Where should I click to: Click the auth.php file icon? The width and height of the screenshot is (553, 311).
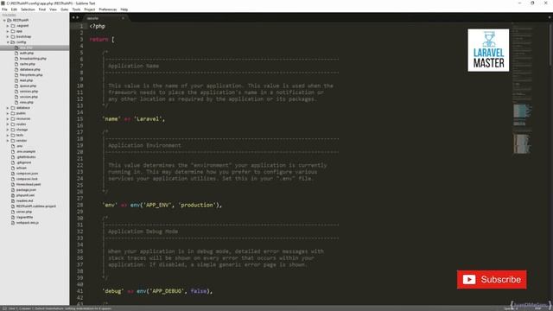click(16, 54)
